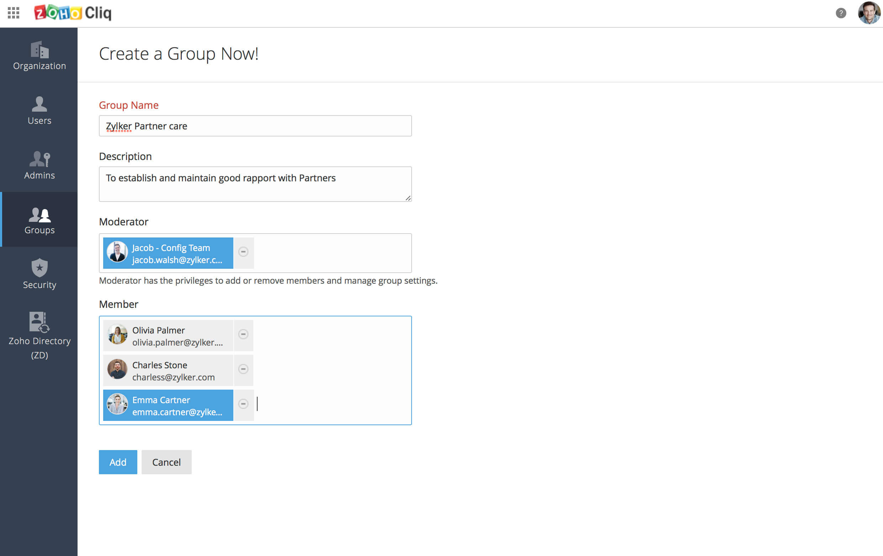Remove Jacob as moderator using minus icon

pyautogui.click(x=243, y=252)
